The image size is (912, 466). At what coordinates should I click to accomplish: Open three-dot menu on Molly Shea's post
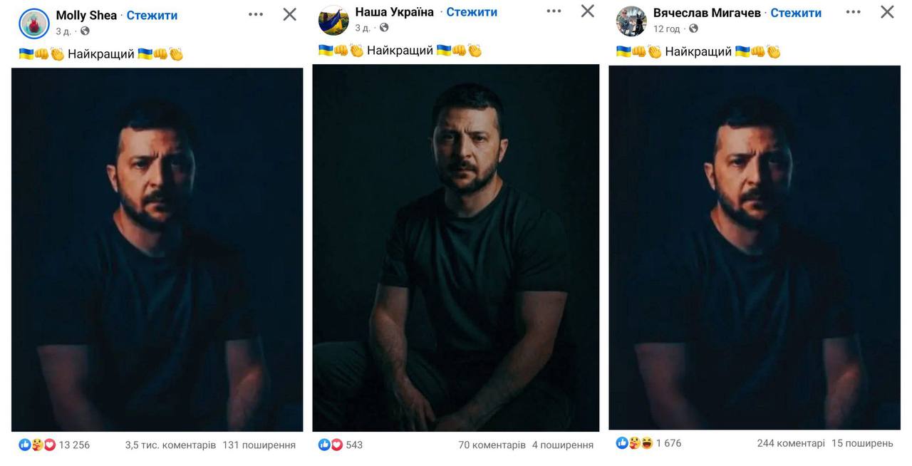(x=255, y=15)
